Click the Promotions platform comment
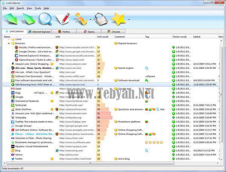 tap(129, 122)
